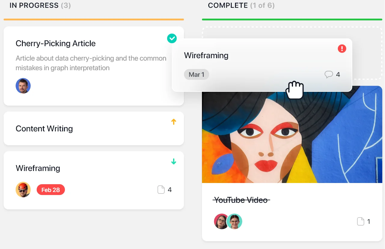The image size is (385, 249).
Task: Click the green checkmark on Cherry-Picking Article
Action: [x=172, y=38]
